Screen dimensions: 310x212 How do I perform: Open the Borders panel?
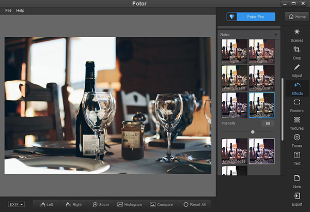tap(297, 105)
